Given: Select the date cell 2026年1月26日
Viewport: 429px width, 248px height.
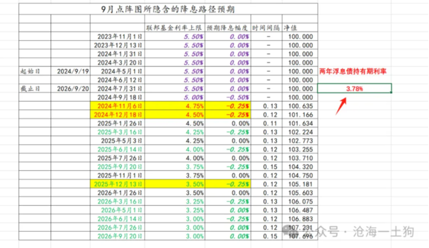Looking at the screenshot, I should pos(117,193).
